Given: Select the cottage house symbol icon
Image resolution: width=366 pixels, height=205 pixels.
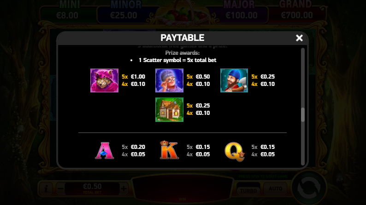Looking at the screenshot, I should pos(169,109).
